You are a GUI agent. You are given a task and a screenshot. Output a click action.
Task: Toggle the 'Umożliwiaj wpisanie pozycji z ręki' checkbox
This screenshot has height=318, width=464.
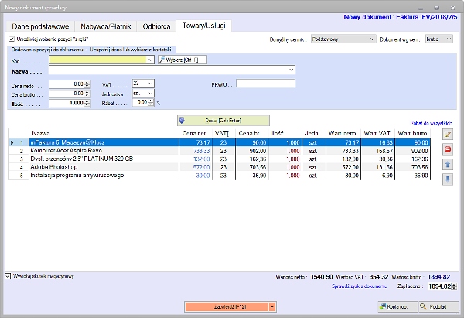coord(11,38)
